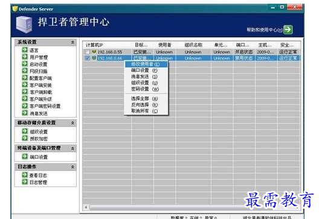Click the green arrow icon beside 网段扫描

(x=25, y=71)
